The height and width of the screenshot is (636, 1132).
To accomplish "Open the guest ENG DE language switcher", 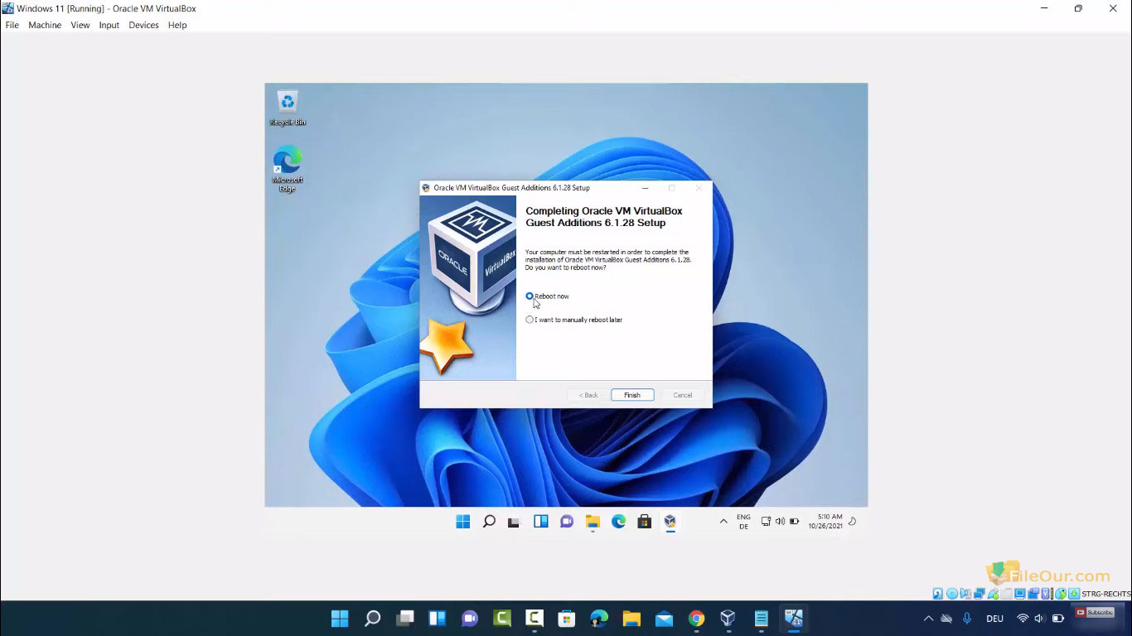I will pos(743,522).
